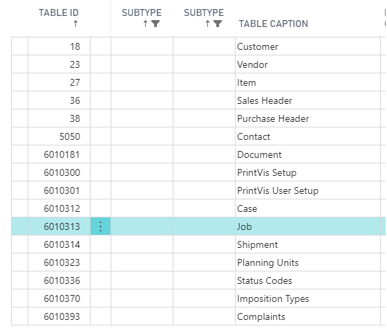This screenshot has height=331, width=387.
Task: Click the second Subtype sort arrow
Action: (x=207, y=24)
